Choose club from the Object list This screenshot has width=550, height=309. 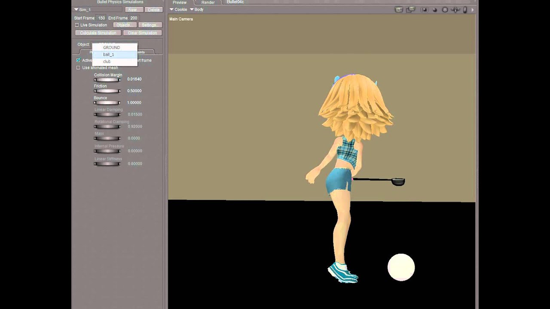pyautogui.click(x=115, y=61)
